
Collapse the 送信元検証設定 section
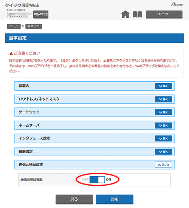click(x=163, y=165)
